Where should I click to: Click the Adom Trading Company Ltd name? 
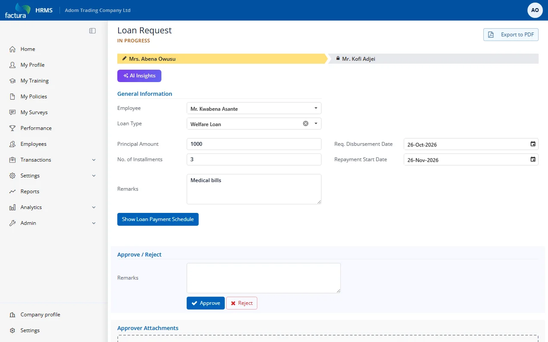(x=98, y=10)
